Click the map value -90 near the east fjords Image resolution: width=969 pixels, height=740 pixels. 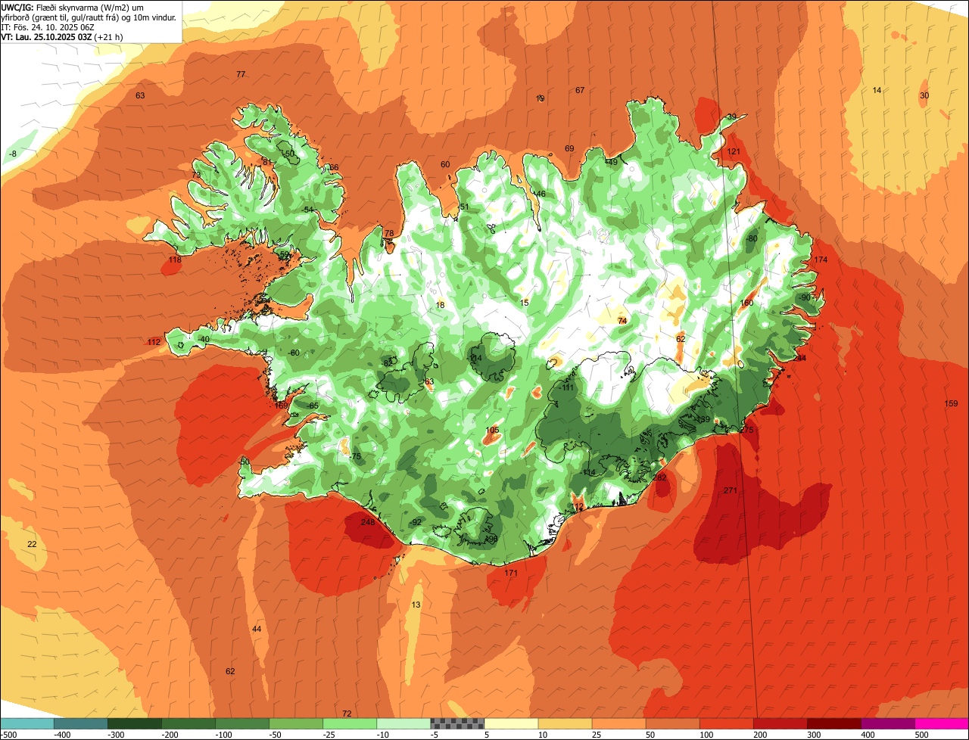[x=804, y=297]
